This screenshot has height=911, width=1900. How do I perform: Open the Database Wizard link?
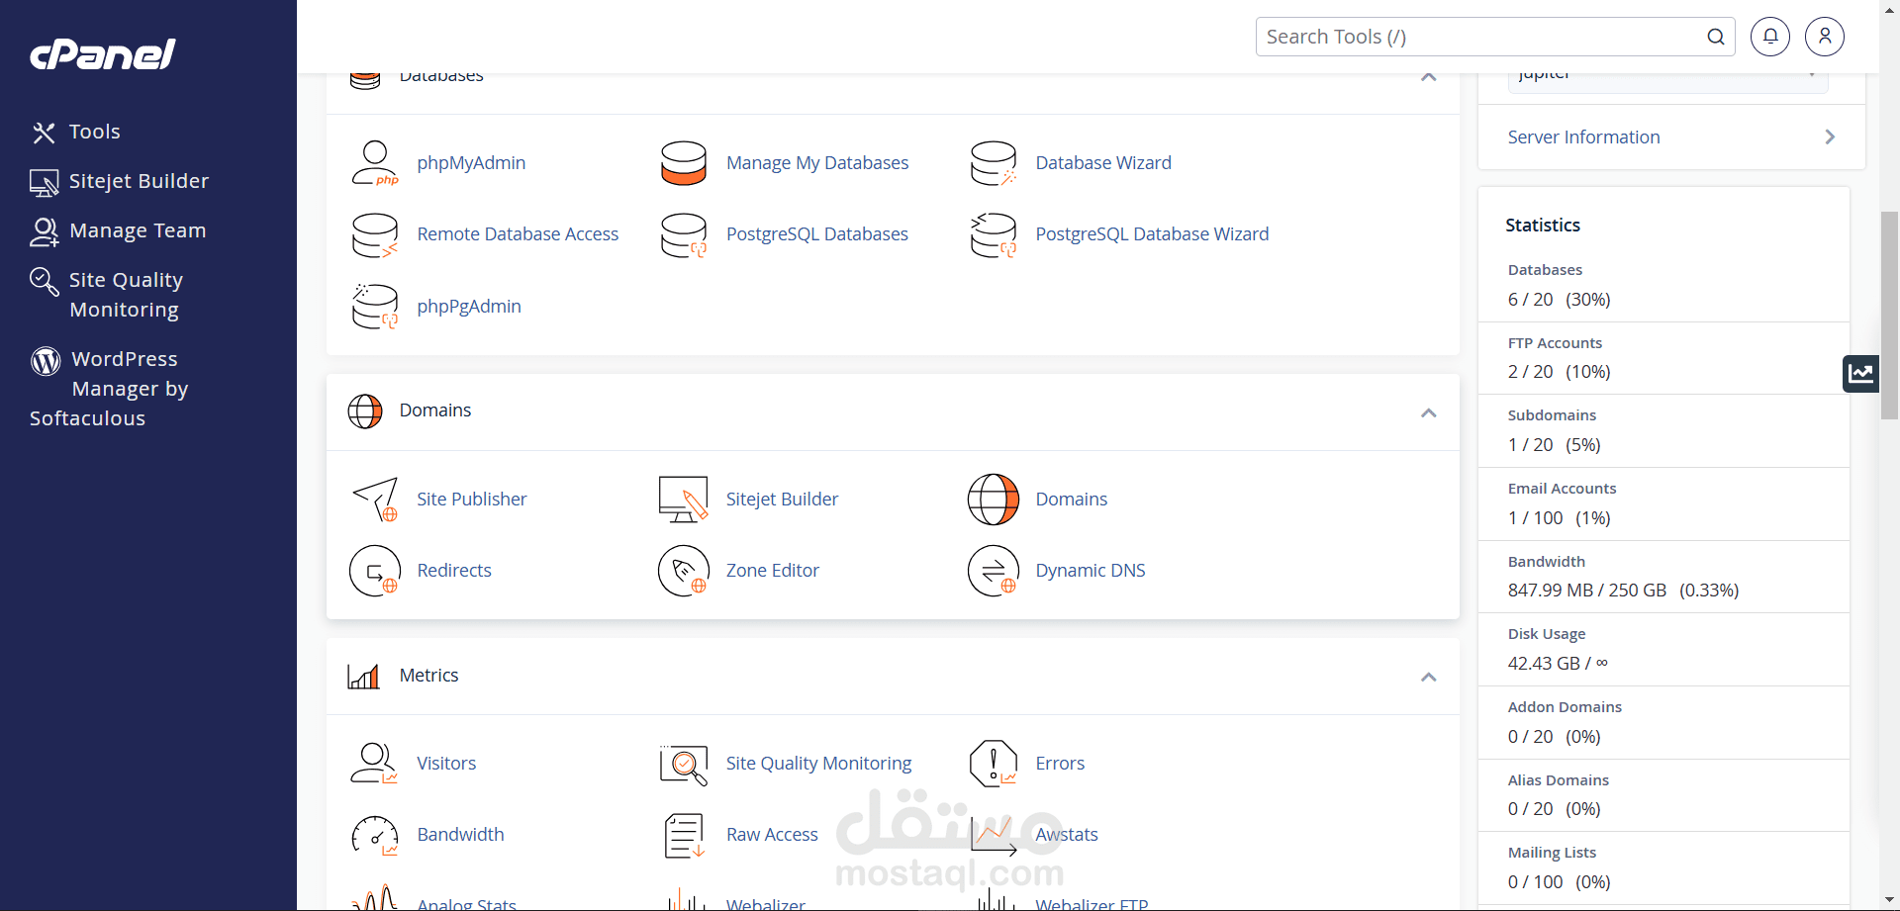[1103, 163]
